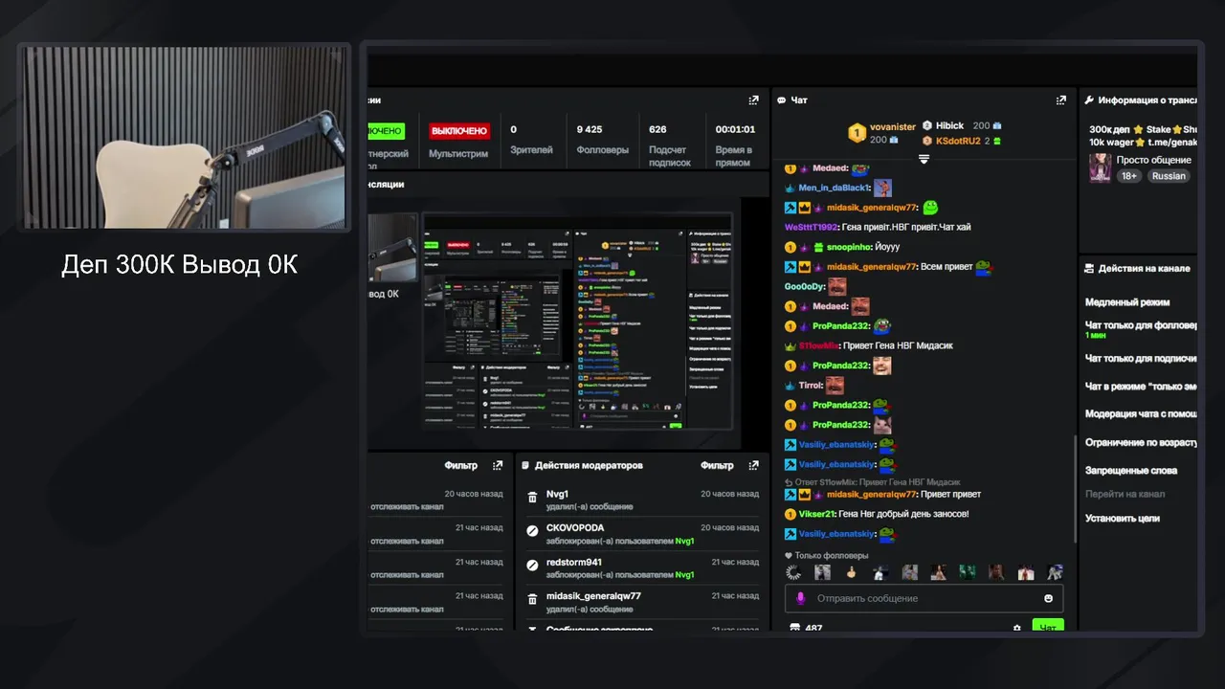1225x689 pixels.
Task: Toggle Чат только для подписчиков
Action: pyautogui.click(x=1141, y=358)
